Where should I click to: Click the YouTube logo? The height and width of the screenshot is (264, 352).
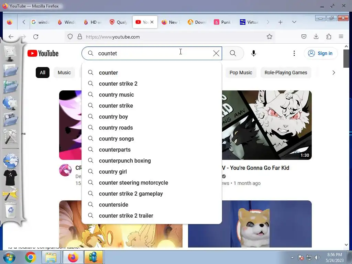pos(43,53)
